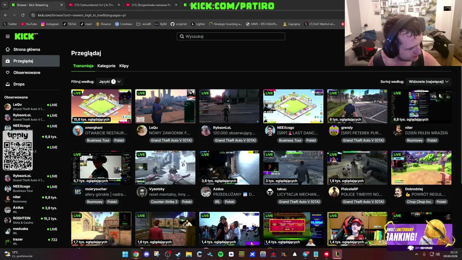Open the YouTube bookmark
Viewport: 462px width, 260px height.
tap(29, 24)
